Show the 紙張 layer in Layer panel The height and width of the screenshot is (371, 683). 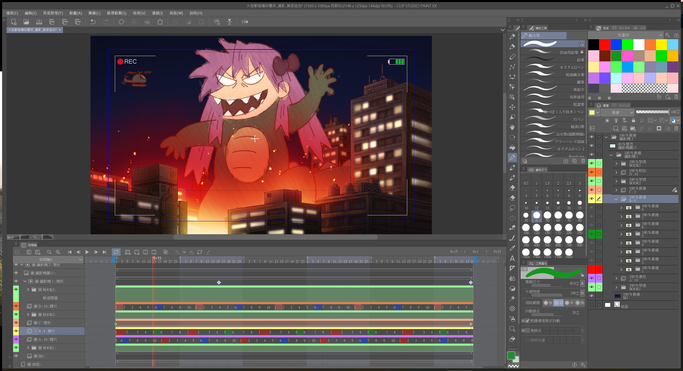click(592, 305)
